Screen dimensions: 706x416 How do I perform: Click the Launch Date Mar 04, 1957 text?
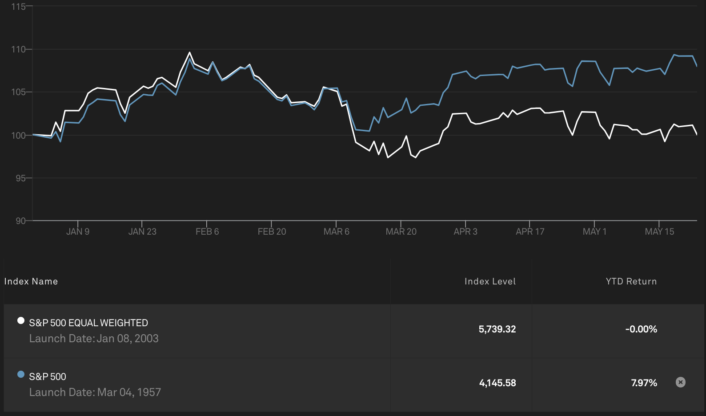[95, 392]
